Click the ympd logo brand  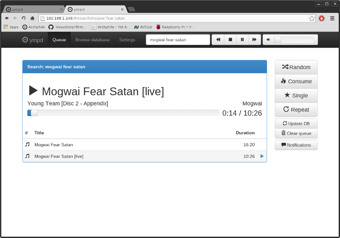(33, 40)
